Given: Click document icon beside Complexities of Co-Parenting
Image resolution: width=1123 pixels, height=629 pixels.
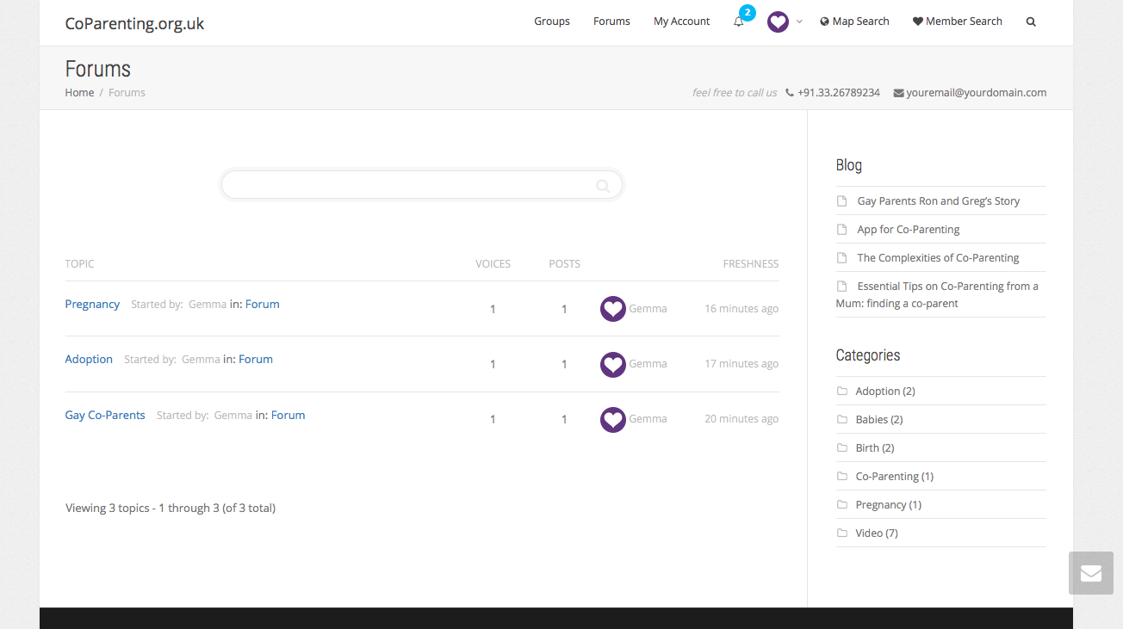Looking at the screenshot, I should click(842, 258).
